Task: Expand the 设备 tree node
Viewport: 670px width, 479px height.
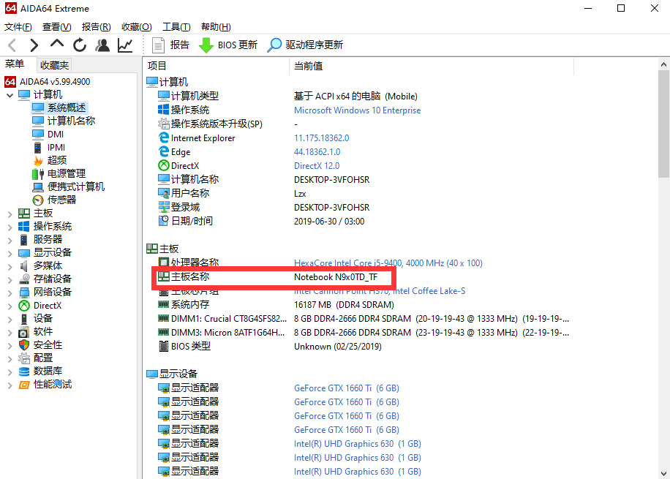Action: coord(10,319)
